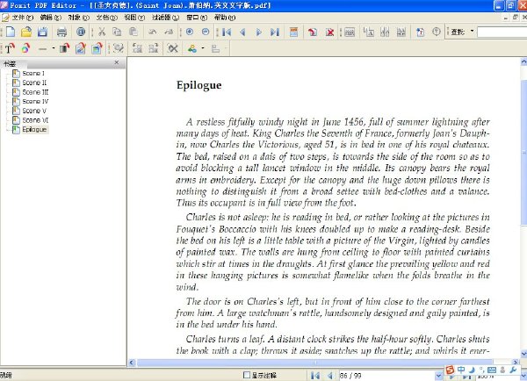Close the bookmarks panel
527x381 pixels.
pos(117,62)
